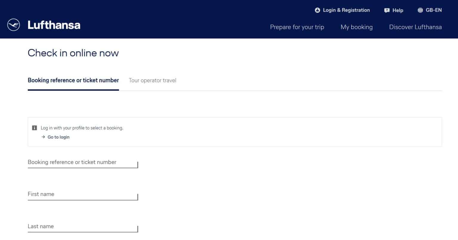458x240 pixels.
Task: Click the Lufthansa wordmark to go home
Action: pos(54,25)
